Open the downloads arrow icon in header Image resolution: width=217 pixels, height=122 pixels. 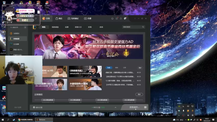(121, 18)
